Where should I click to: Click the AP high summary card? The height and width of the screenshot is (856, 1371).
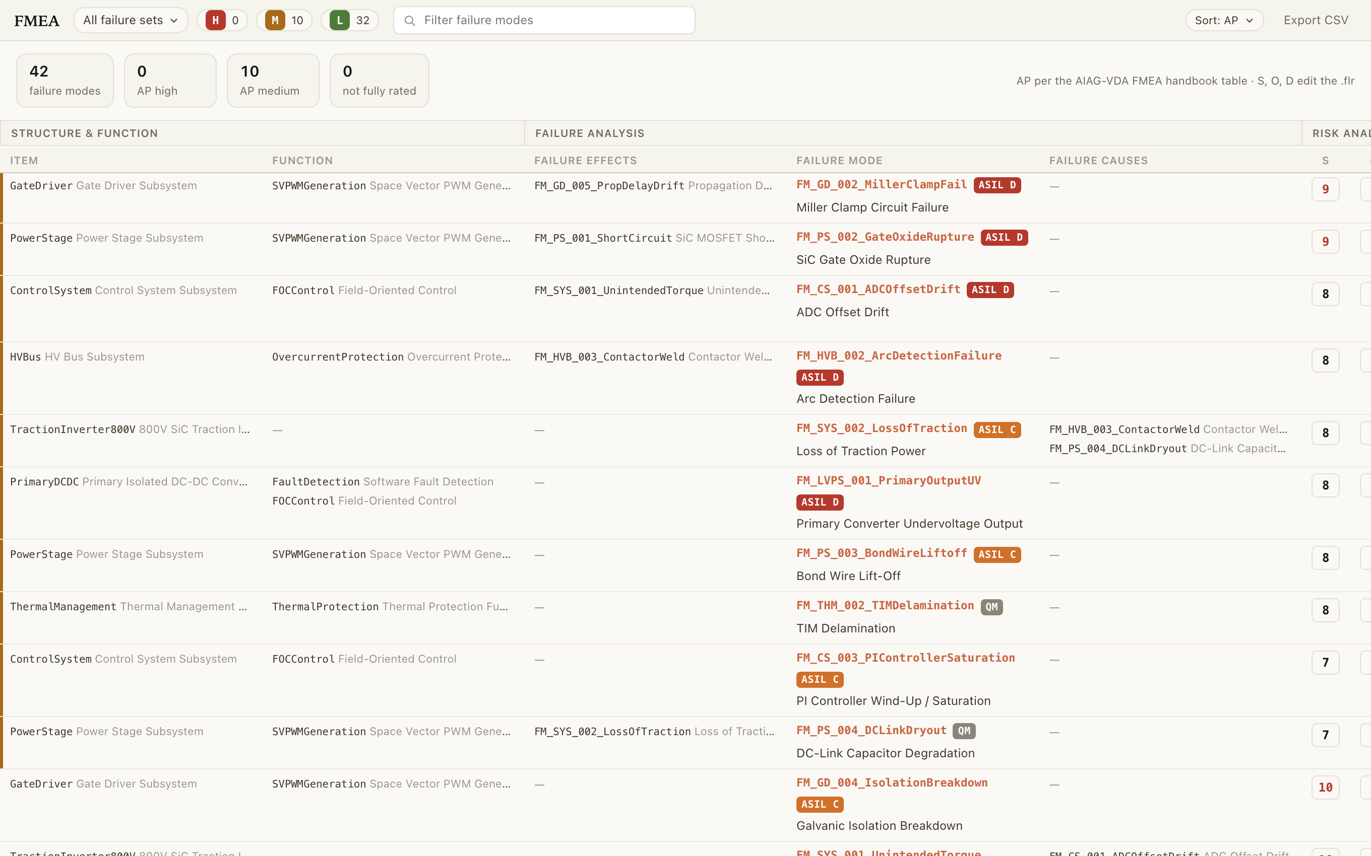point(170,81)
